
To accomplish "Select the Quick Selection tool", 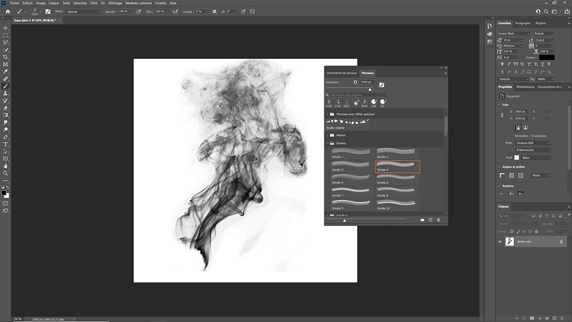I will [6, 50].
